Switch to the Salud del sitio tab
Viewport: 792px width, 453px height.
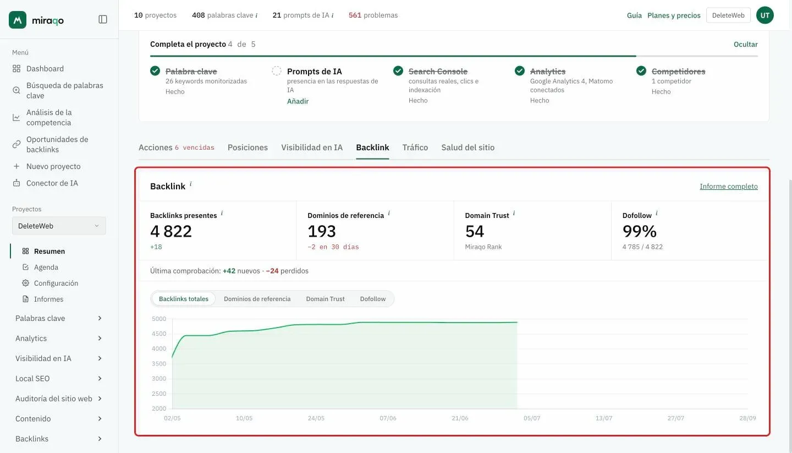coord(468,148)
